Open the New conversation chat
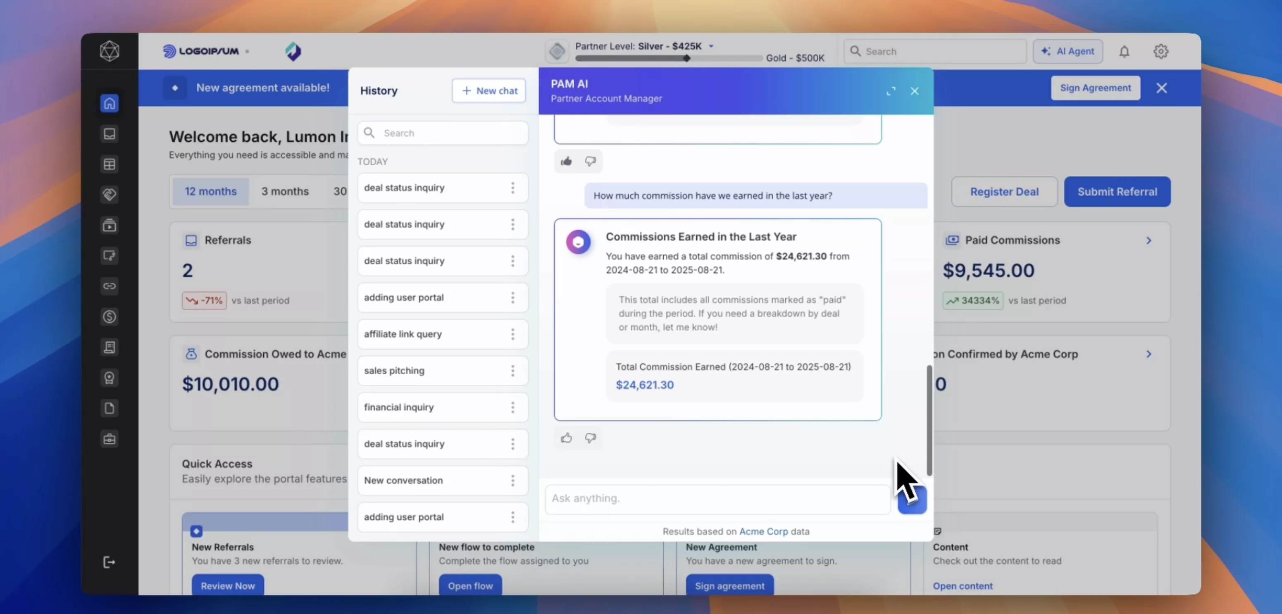The height and width of the screenshot is (614, 1282). tap(443, 480)
